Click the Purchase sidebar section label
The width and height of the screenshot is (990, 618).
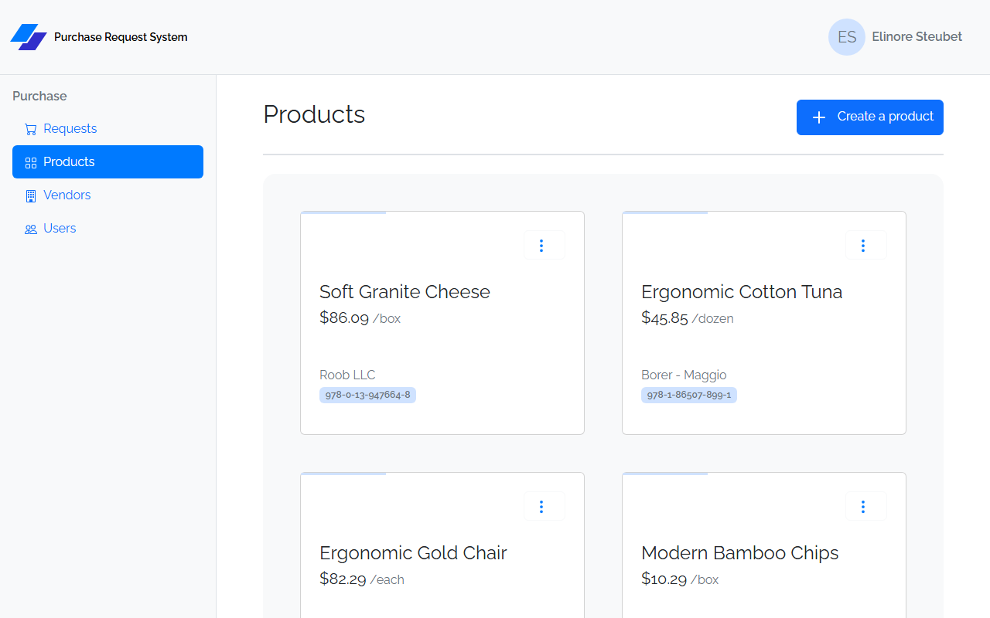pyautogui.click(x=39, y=97)
